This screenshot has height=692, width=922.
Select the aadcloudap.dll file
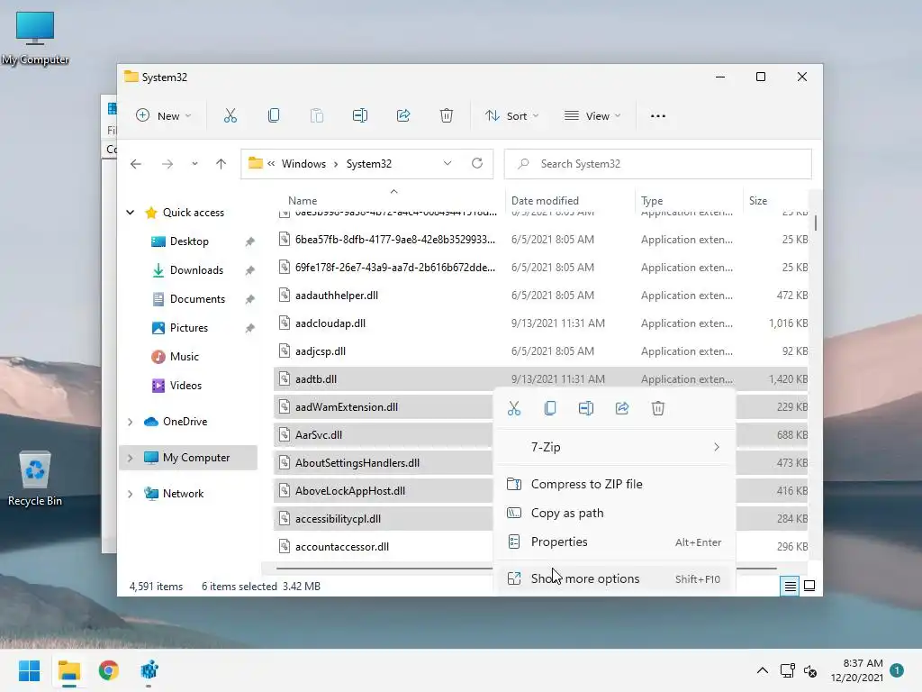click(x=540, y=323)
